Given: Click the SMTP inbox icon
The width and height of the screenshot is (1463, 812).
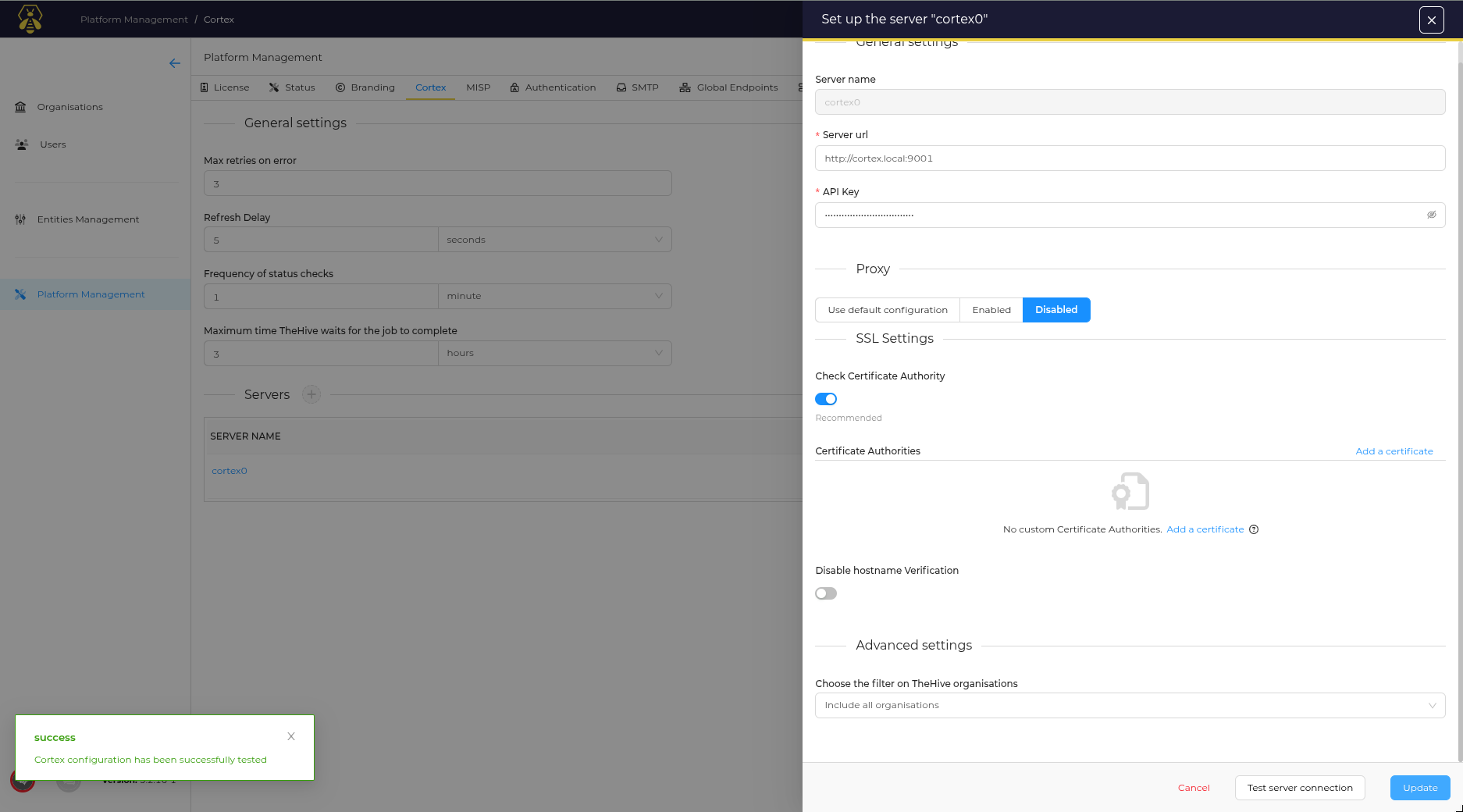Looking at the screenshot, I should point(621,87).
